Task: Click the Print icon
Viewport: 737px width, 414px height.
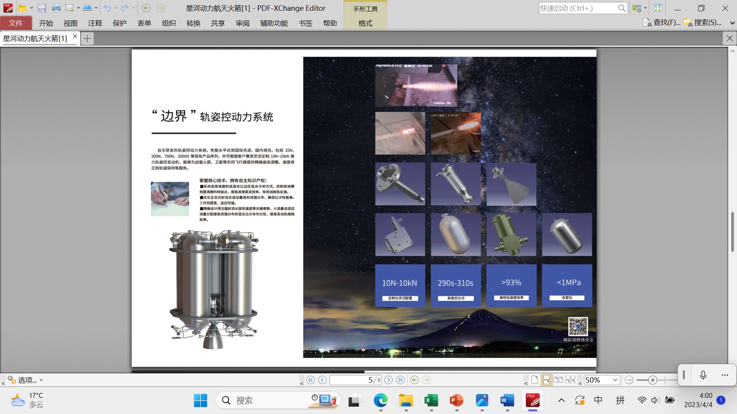Action: (56, 8)
